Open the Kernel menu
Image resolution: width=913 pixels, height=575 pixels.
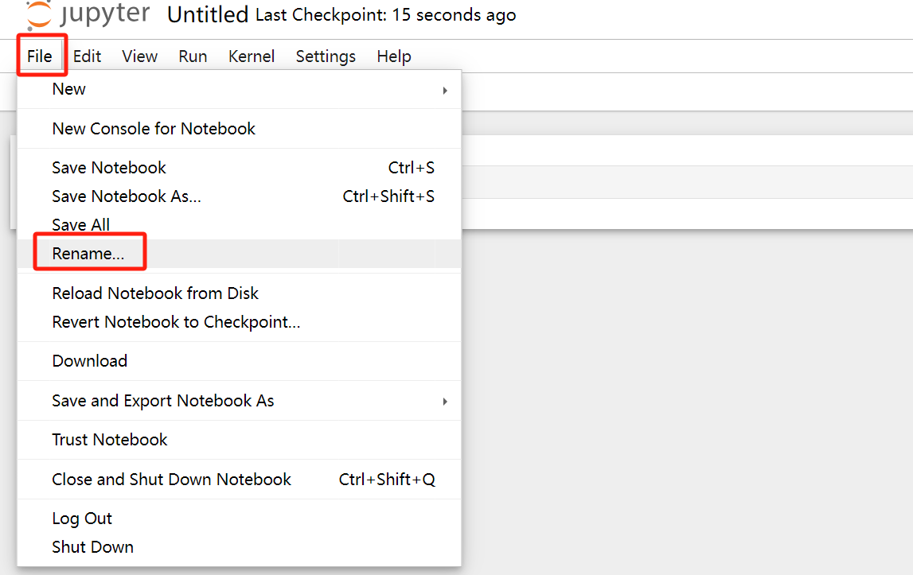tap(252, 56)
